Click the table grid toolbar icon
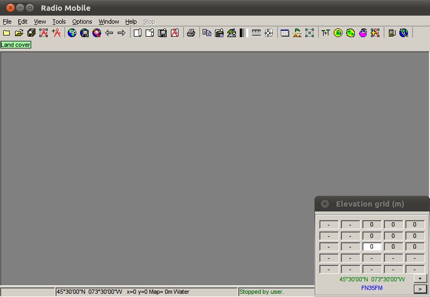Image resolution: width=430 pixels, height=297 pixels. click(285, 33)
